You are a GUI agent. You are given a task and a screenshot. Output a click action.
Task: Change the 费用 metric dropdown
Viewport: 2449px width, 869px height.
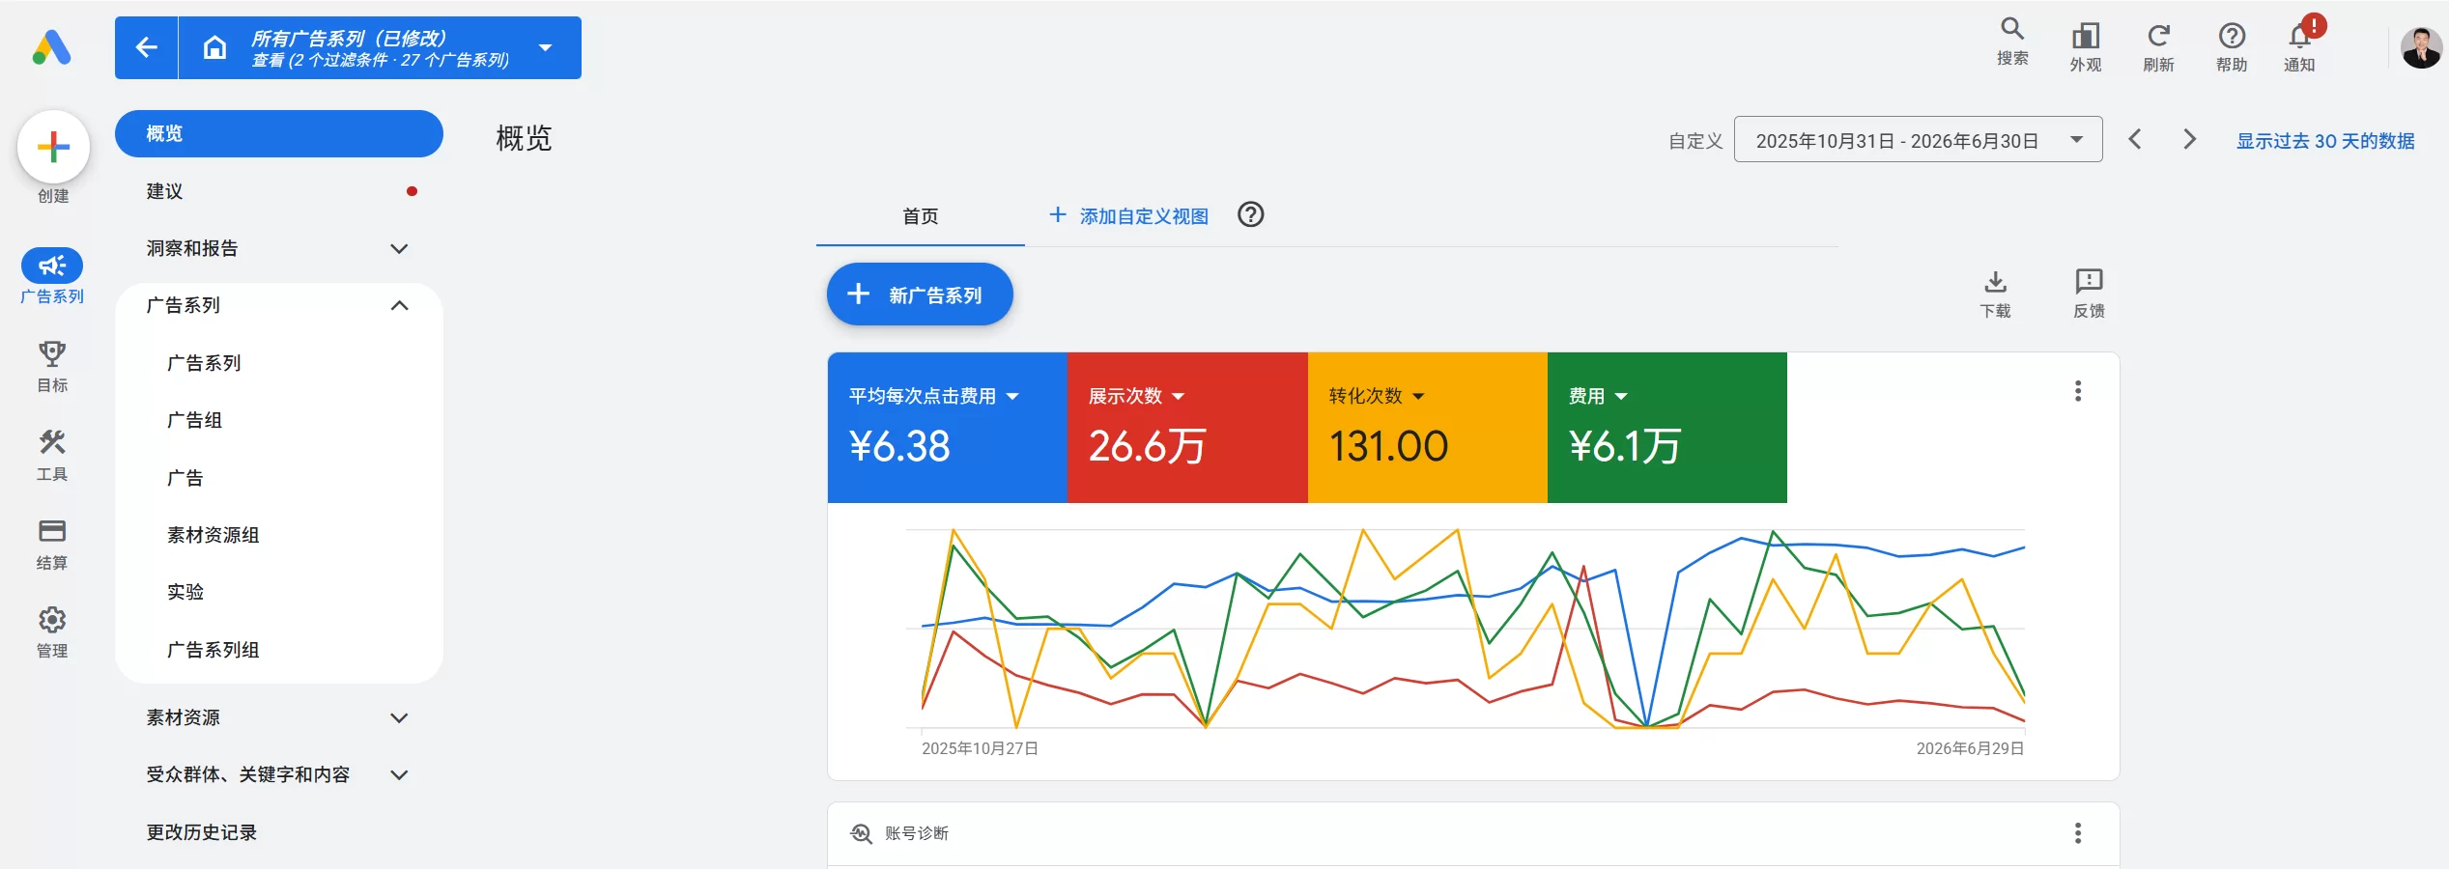tap(1598, 396)
